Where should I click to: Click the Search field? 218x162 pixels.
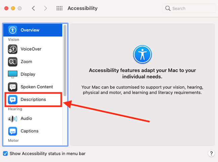click(x=189, y=8)
